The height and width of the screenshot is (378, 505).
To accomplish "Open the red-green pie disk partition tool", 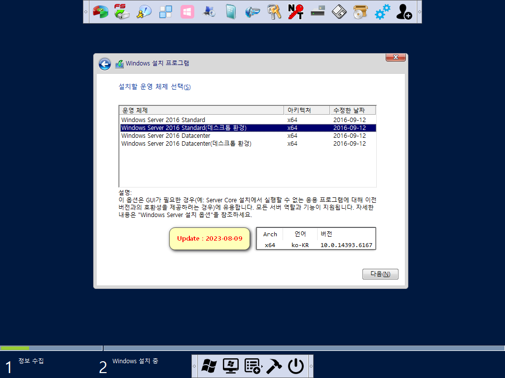I will click(101, 12).
